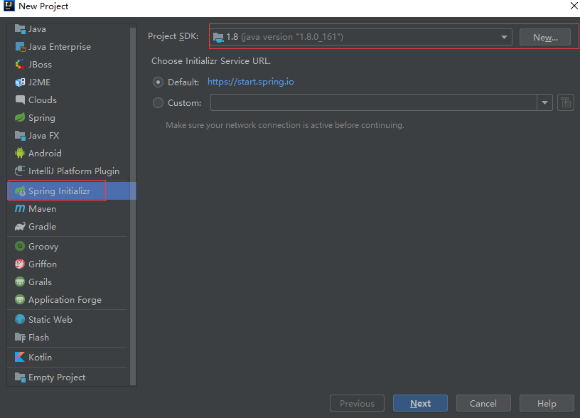This screenshot has width=580, height=418.
Task: Click the JBoss label text
Action: (40, 65)
